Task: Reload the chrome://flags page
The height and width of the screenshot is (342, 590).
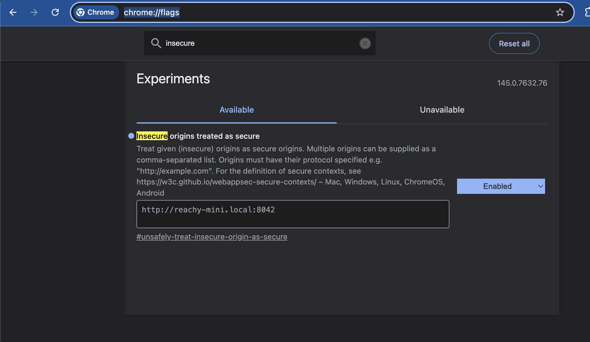Action: coord(55,12)
